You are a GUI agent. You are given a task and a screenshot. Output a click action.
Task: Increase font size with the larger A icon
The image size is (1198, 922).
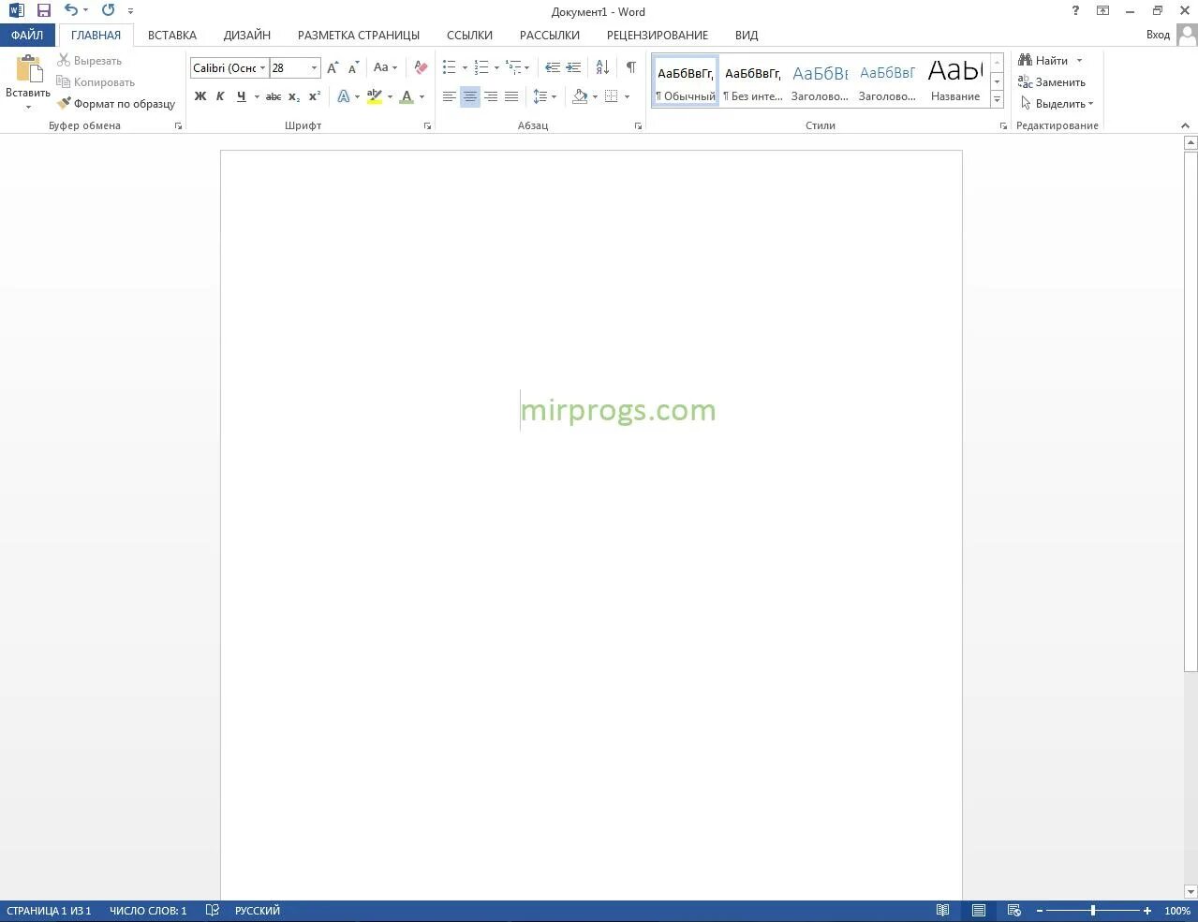click(x=333, y=67)
